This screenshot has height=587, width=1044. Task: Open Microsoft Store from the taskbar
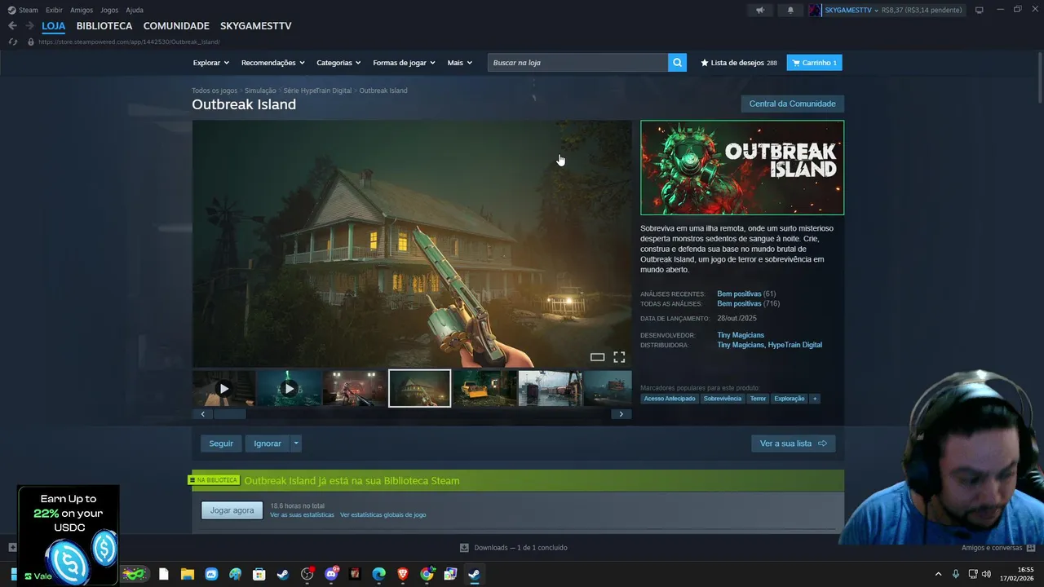(259, 574)
